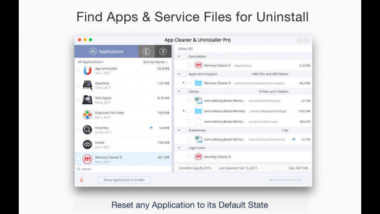Click 'Installed: Aug 26, 2015' status text

point(195,168)
